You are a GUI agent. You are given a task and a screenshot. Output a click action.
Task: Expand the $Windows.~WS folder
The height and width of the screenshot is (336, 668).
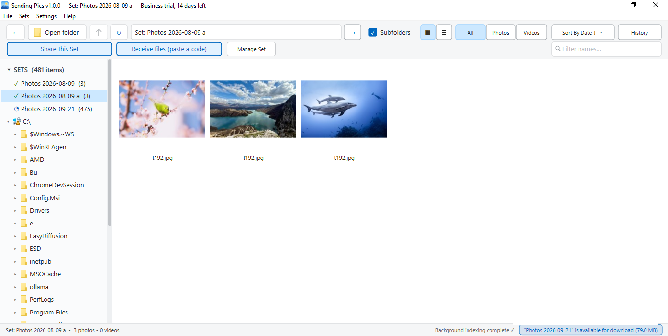tap(15, 134)
